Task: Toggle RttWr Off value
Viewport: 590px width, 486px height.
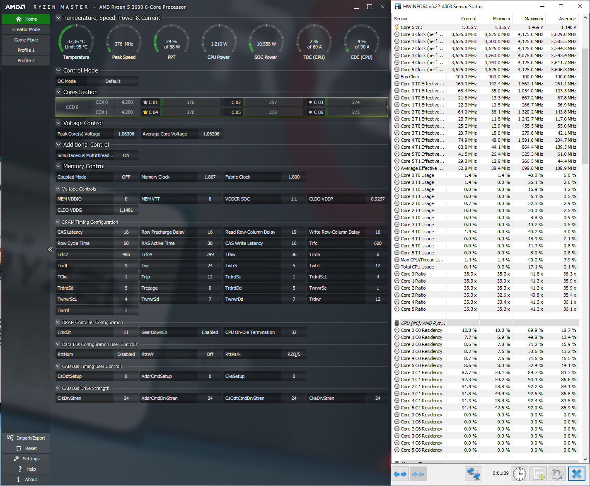Action: click(x=210, y=354)
